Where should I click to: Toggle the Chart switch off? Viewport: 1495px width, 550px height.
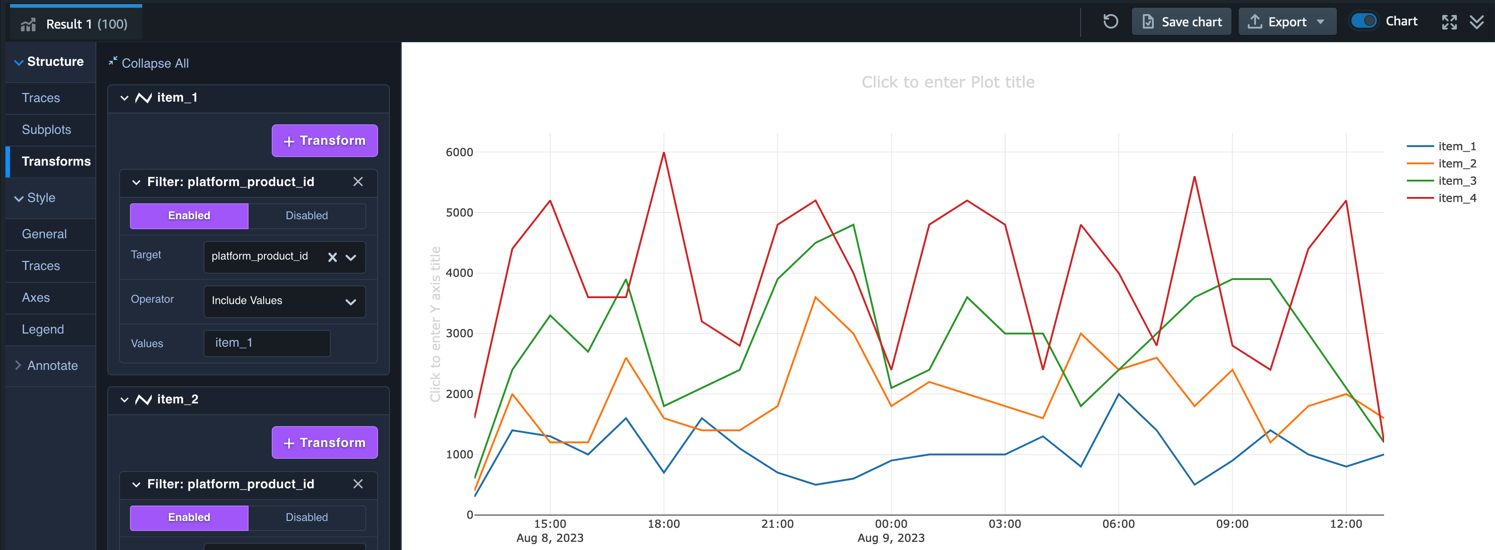1364,21
